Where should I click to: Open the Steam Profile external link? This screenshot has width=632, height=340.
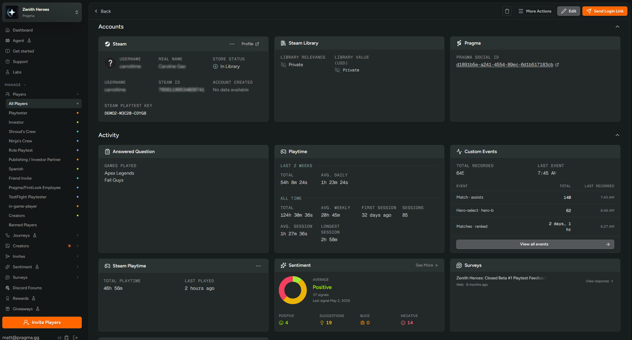pos(250,44)
